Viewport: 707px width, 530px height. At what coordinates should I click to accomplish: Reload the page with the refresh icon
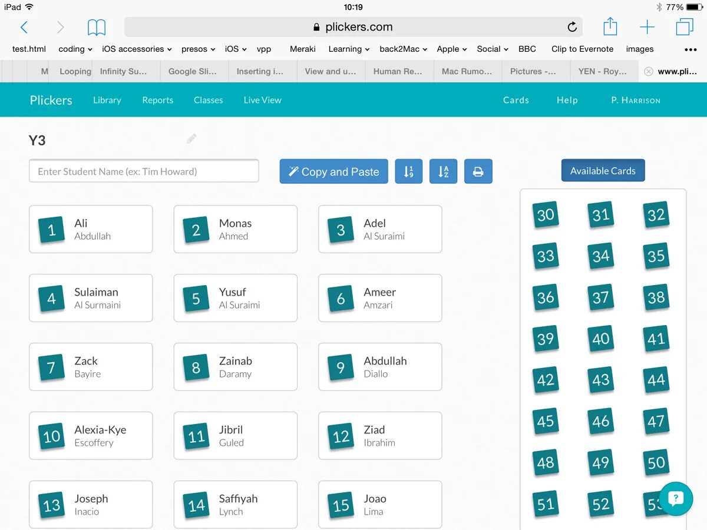572,27
